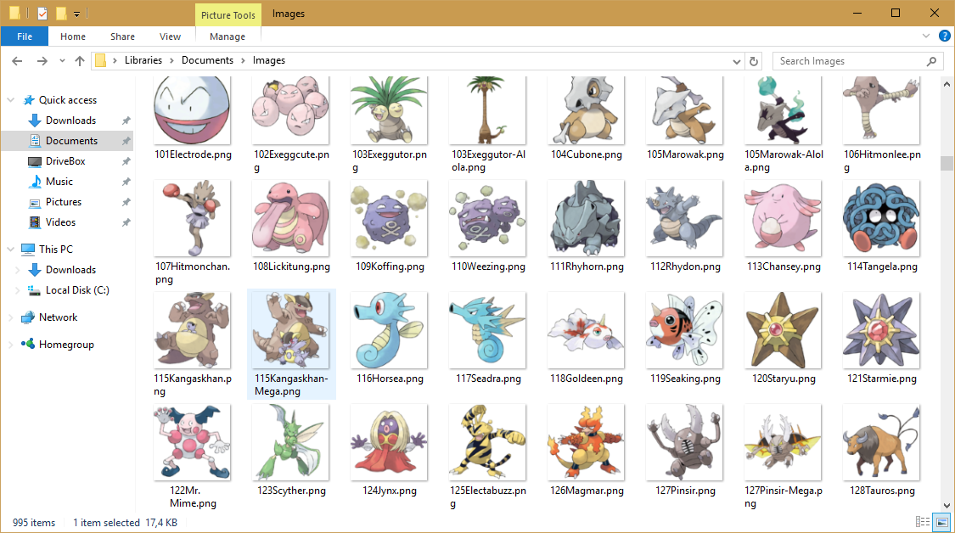
Task: Click Libraries in the address breadcrumb
Action: coord(143,60)
